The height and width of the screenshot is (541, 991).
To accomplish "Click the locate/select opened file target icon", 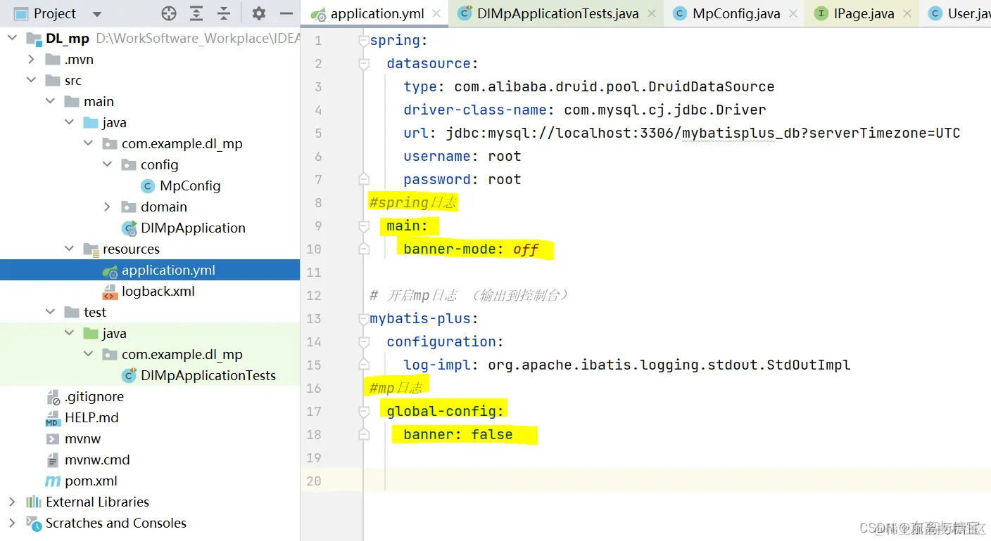I will click(169, 13).
